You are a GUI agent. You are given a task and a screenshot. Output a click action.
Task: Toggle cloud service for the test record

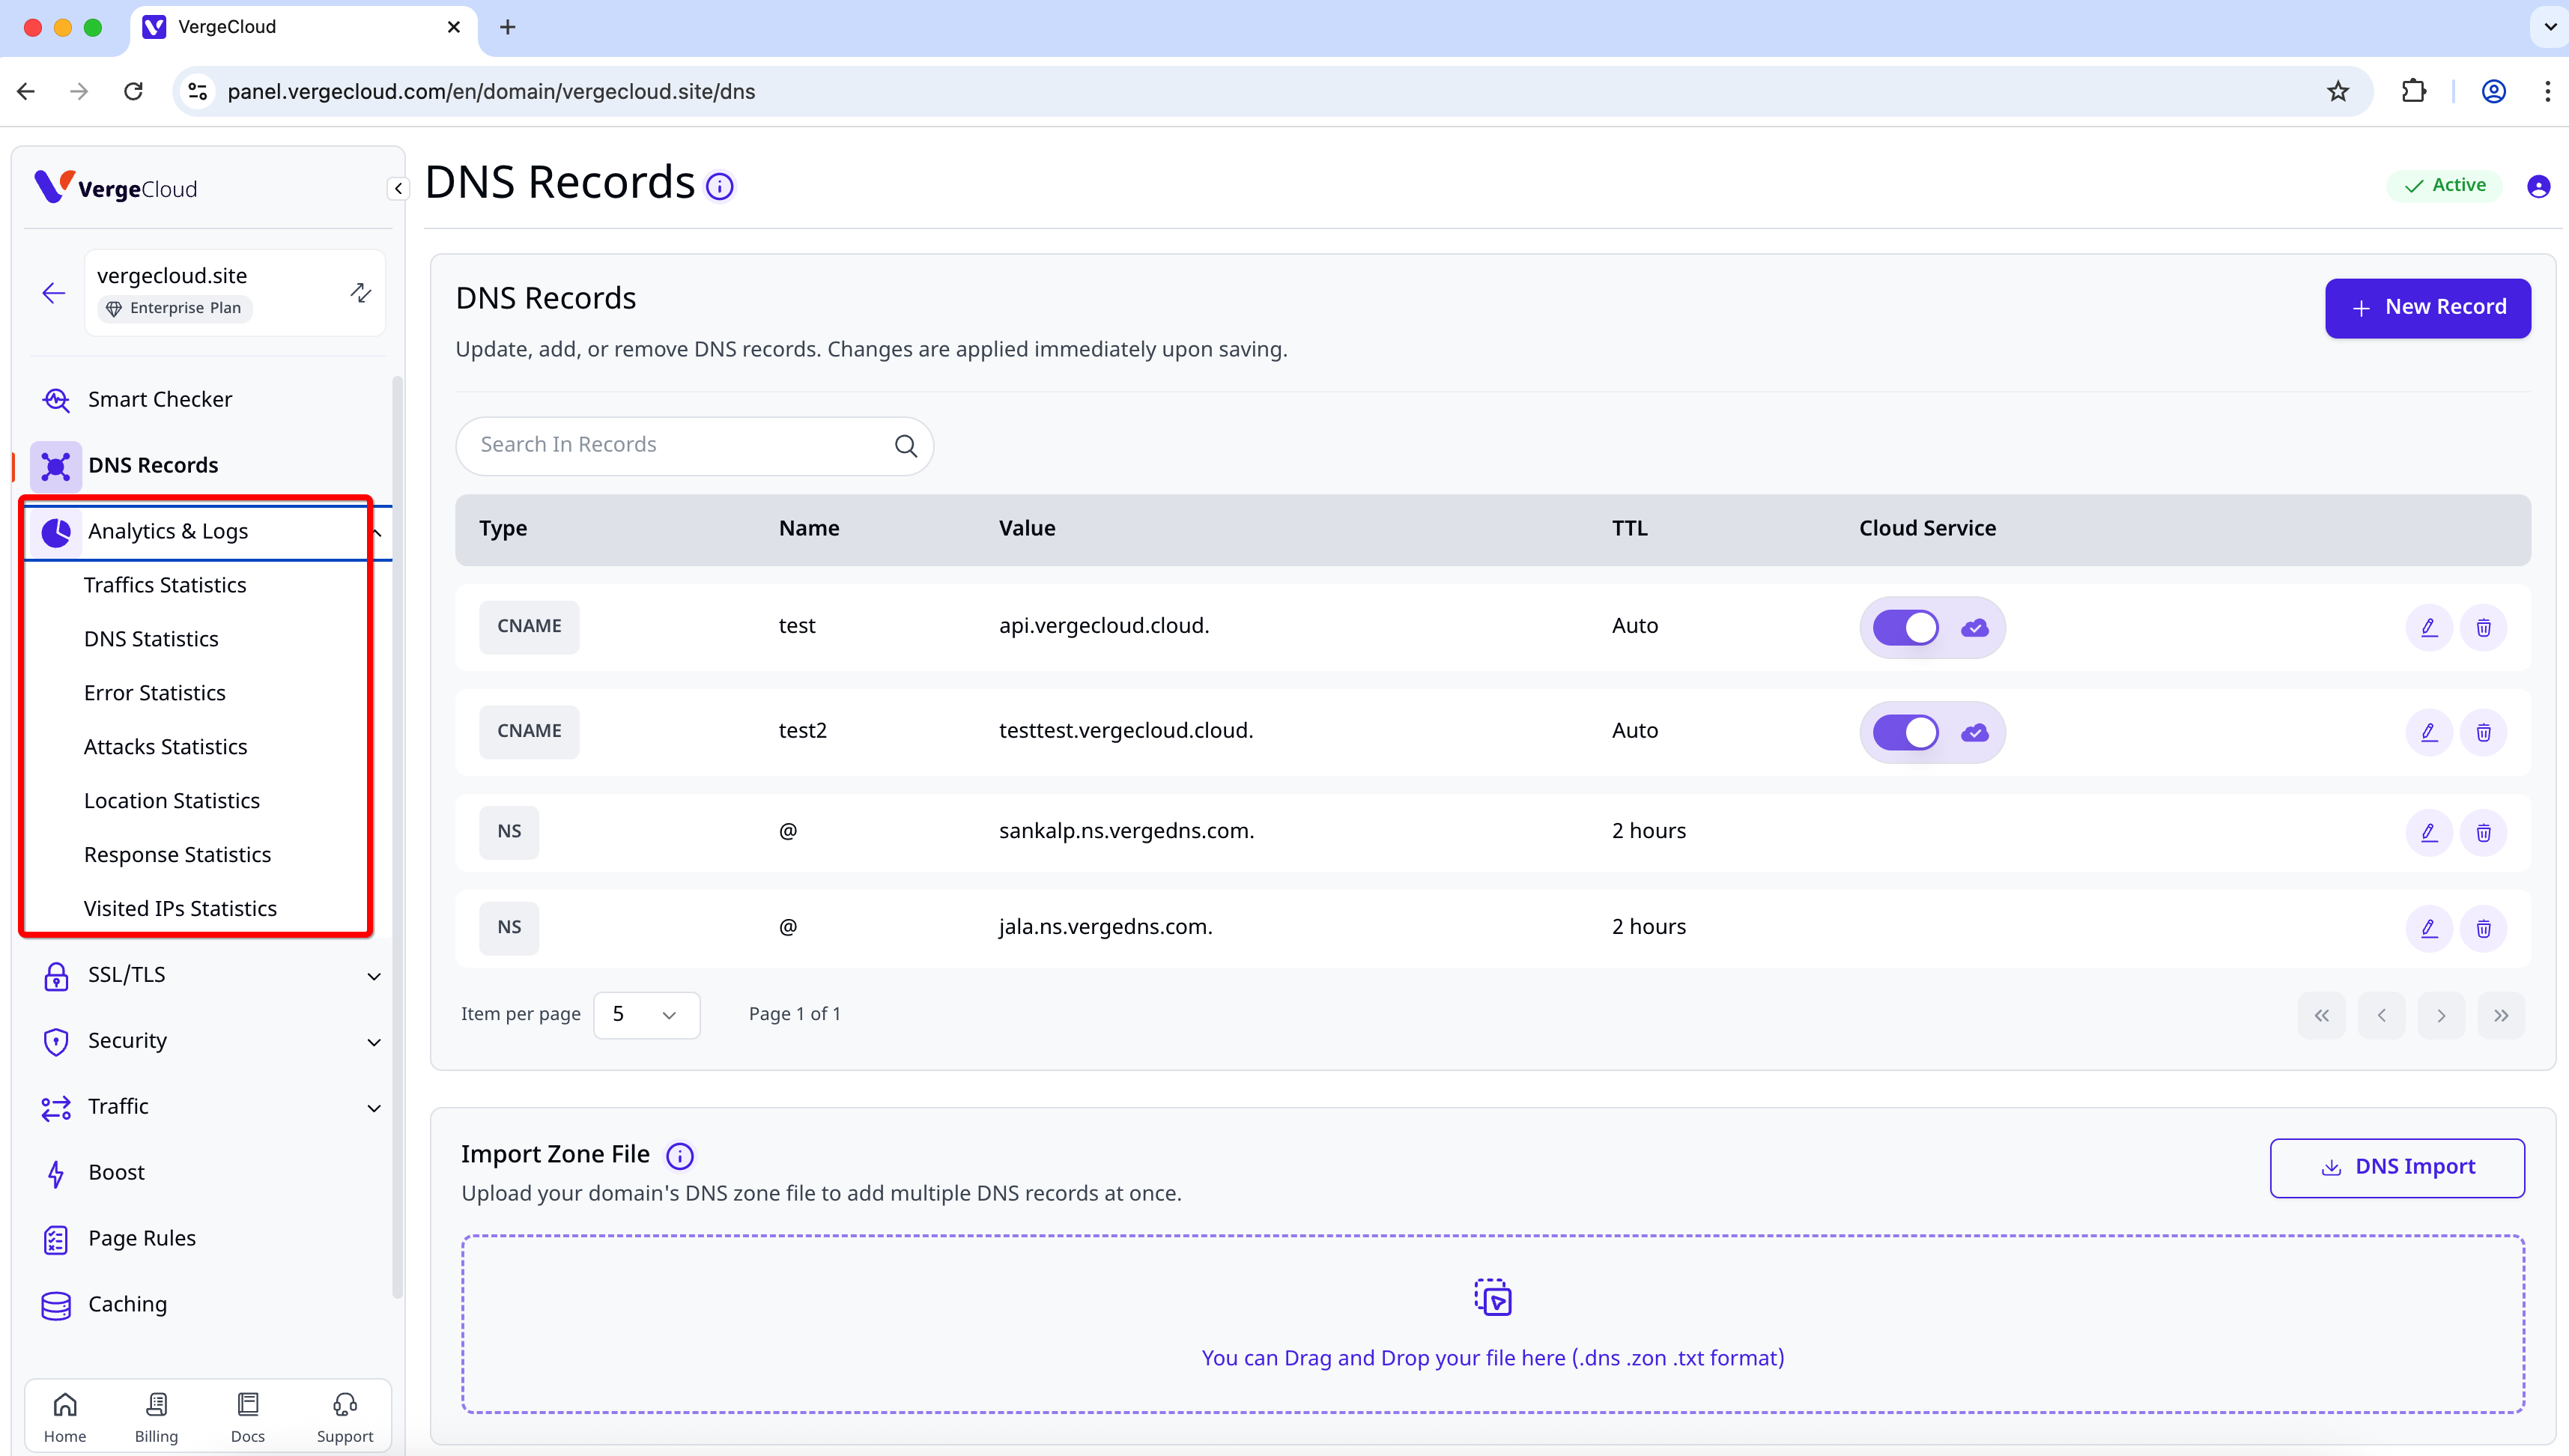[1905, 628]
